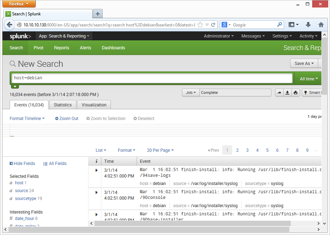330x235 pixels.
Task: Select the date_hour interesting field
Action: click(24, 219)
